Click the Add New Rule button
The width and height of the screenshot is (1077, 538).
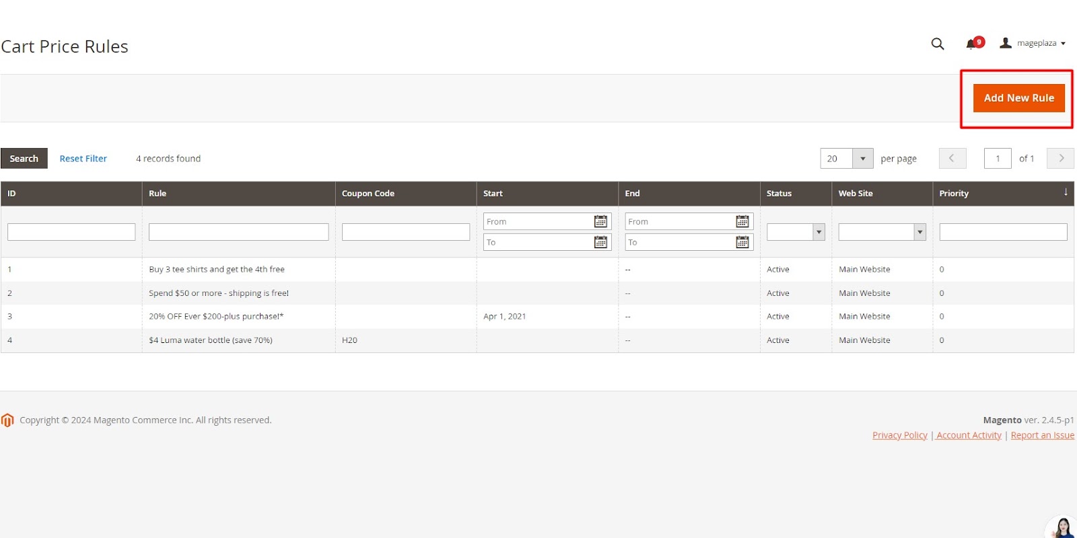tap(1018, 98)
